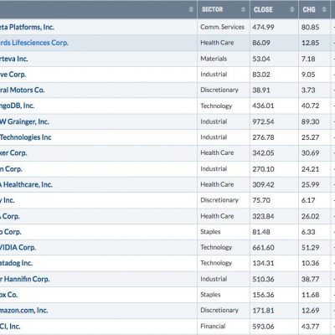Open the NVIDIA Corp. link
This screenshot has height=335, width=335.
(x=18, y=247)
